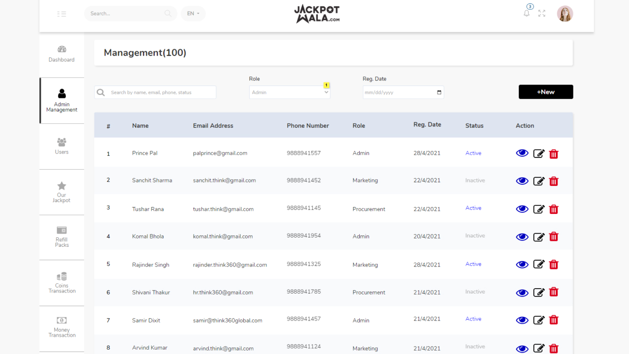This screenshot has width=629, height=354.
Task: Click email palprince@gmail.com
Action: 220,153
